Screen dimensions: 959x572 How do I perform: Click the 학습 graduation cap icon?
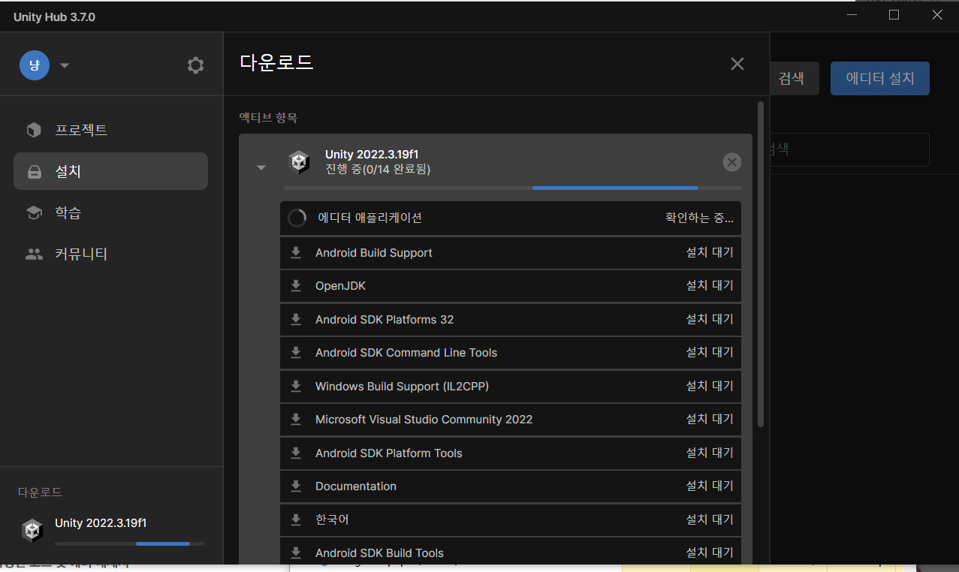pyautogui.click(x=34, y=213)
